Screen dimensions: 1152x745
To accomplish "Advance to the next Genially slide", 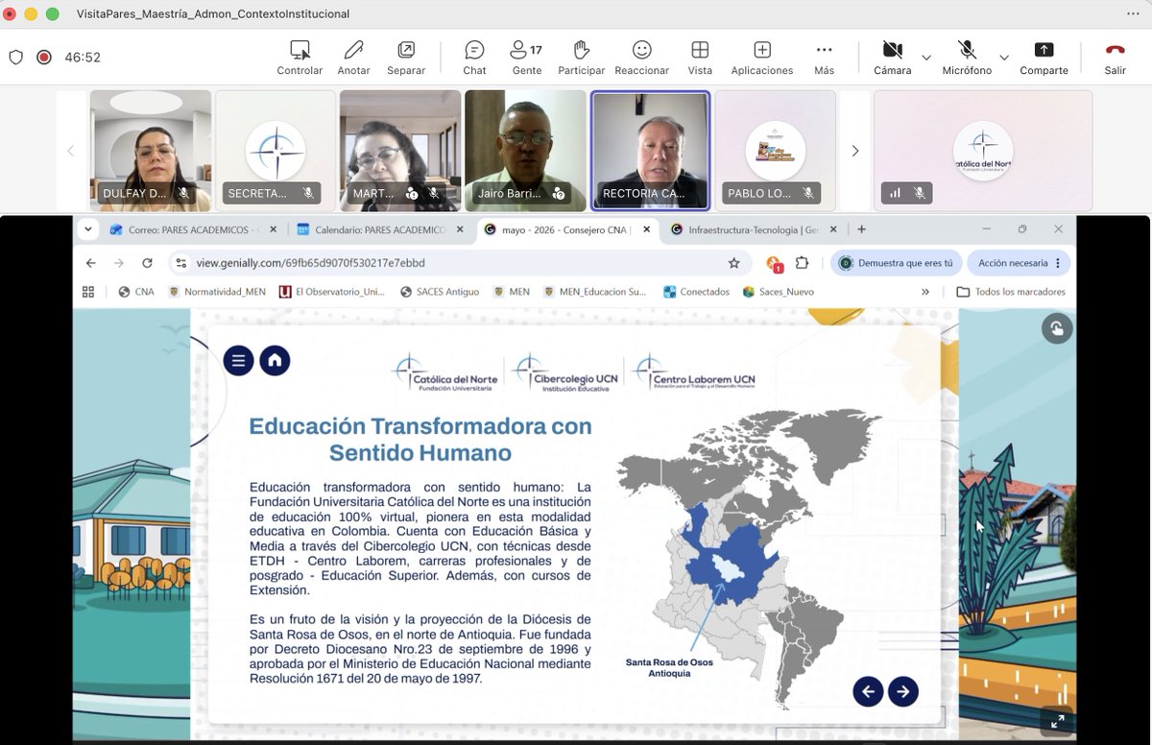I will 903,691.
